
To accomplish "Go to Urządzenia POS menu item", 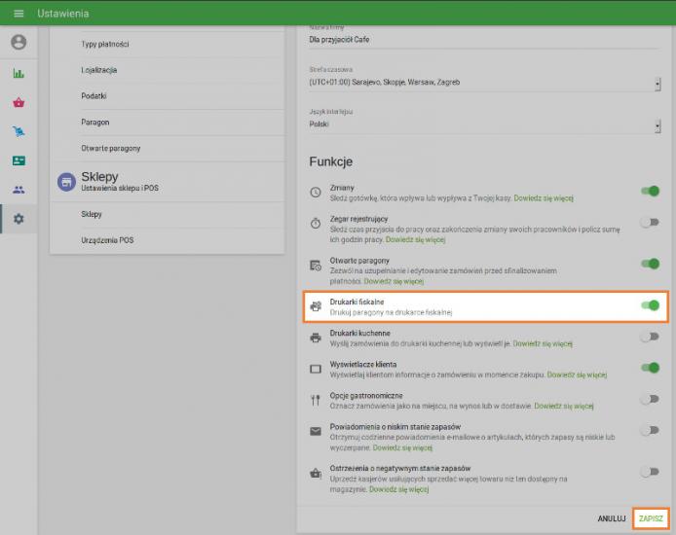I will tap(107, 239).
